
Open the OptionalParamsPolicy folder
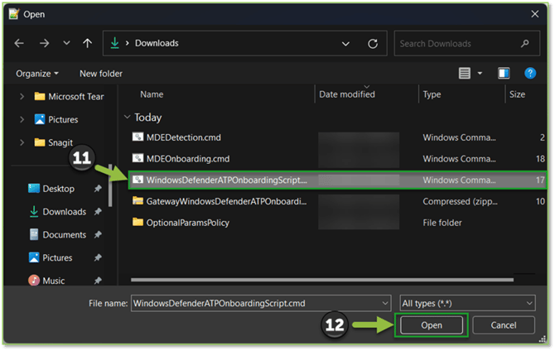click(187, 222)
